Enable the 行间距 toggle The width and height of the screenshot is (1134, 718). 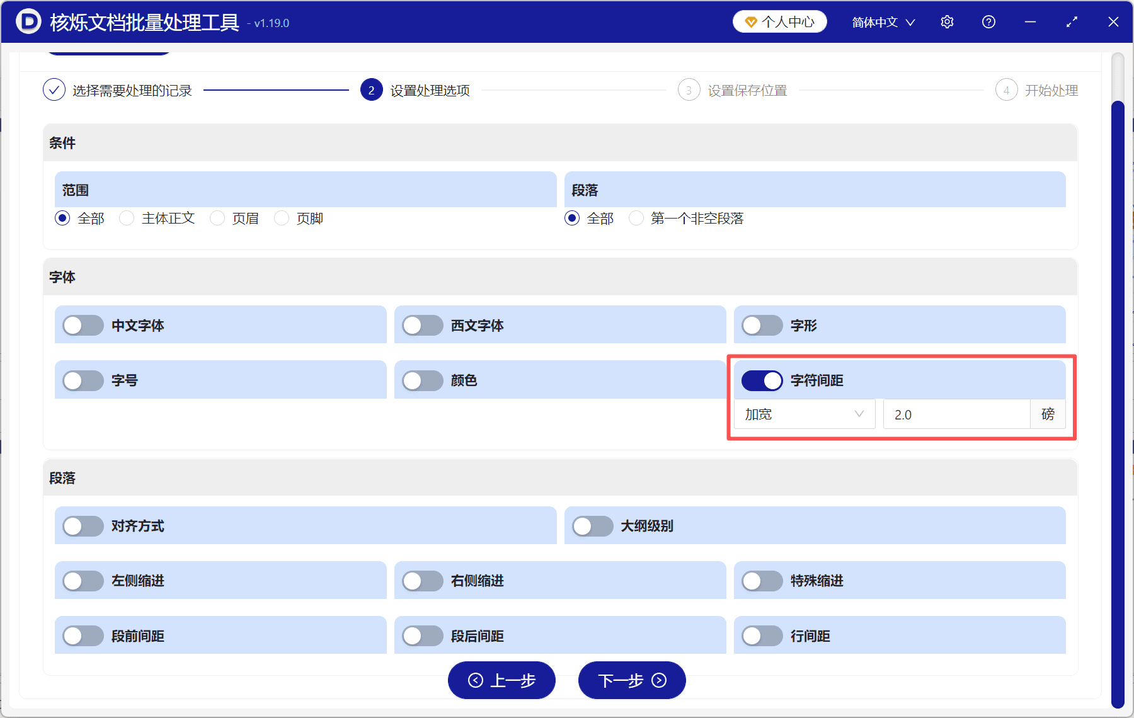762,635
